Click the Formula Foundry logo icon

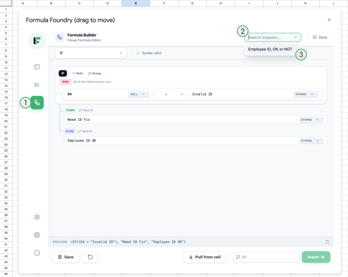click(x=37, y=40)
